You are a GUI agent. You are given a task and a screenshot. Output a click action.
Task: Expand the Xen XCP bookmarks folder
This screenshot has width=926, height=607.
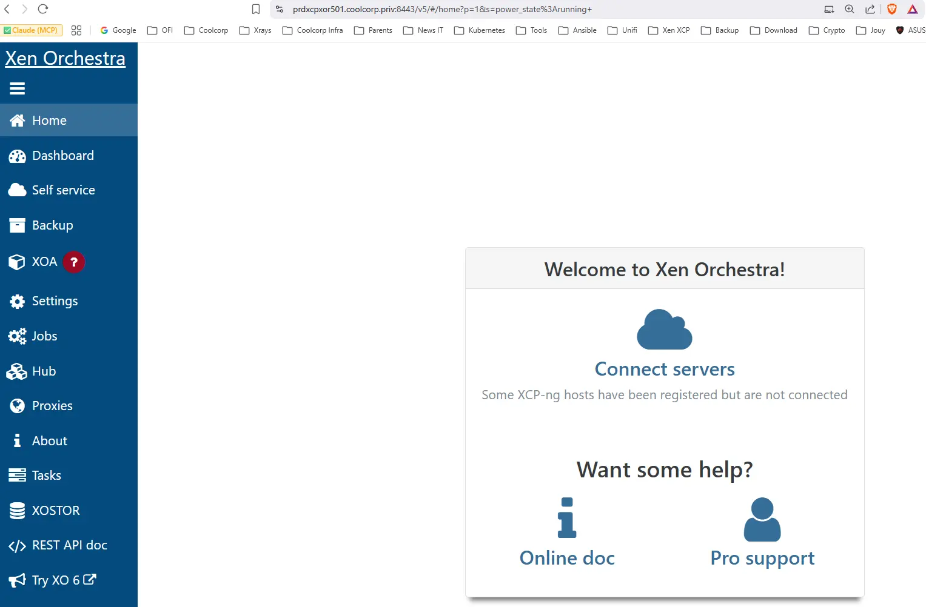(x=669, y=30)
